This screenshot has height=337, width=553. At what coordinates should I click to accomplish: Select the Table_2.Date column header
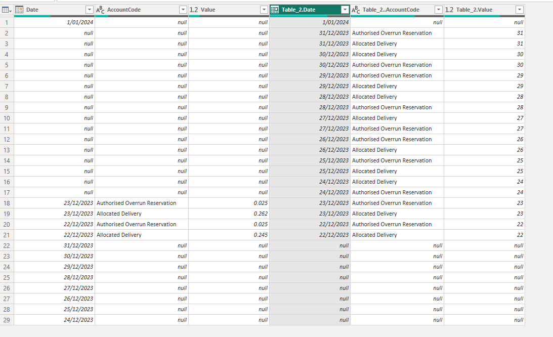coord(310,10)
